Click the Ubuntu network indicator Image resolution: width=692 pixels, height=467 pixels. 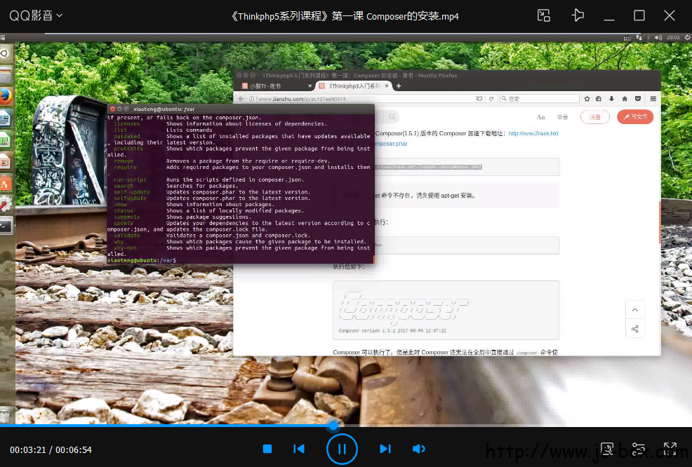point(639,38)
